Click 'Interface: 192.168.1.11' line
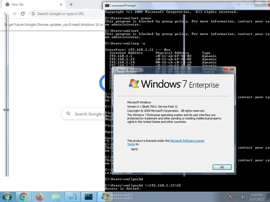This screenshot has height=202, width=270. pos(138,50)
